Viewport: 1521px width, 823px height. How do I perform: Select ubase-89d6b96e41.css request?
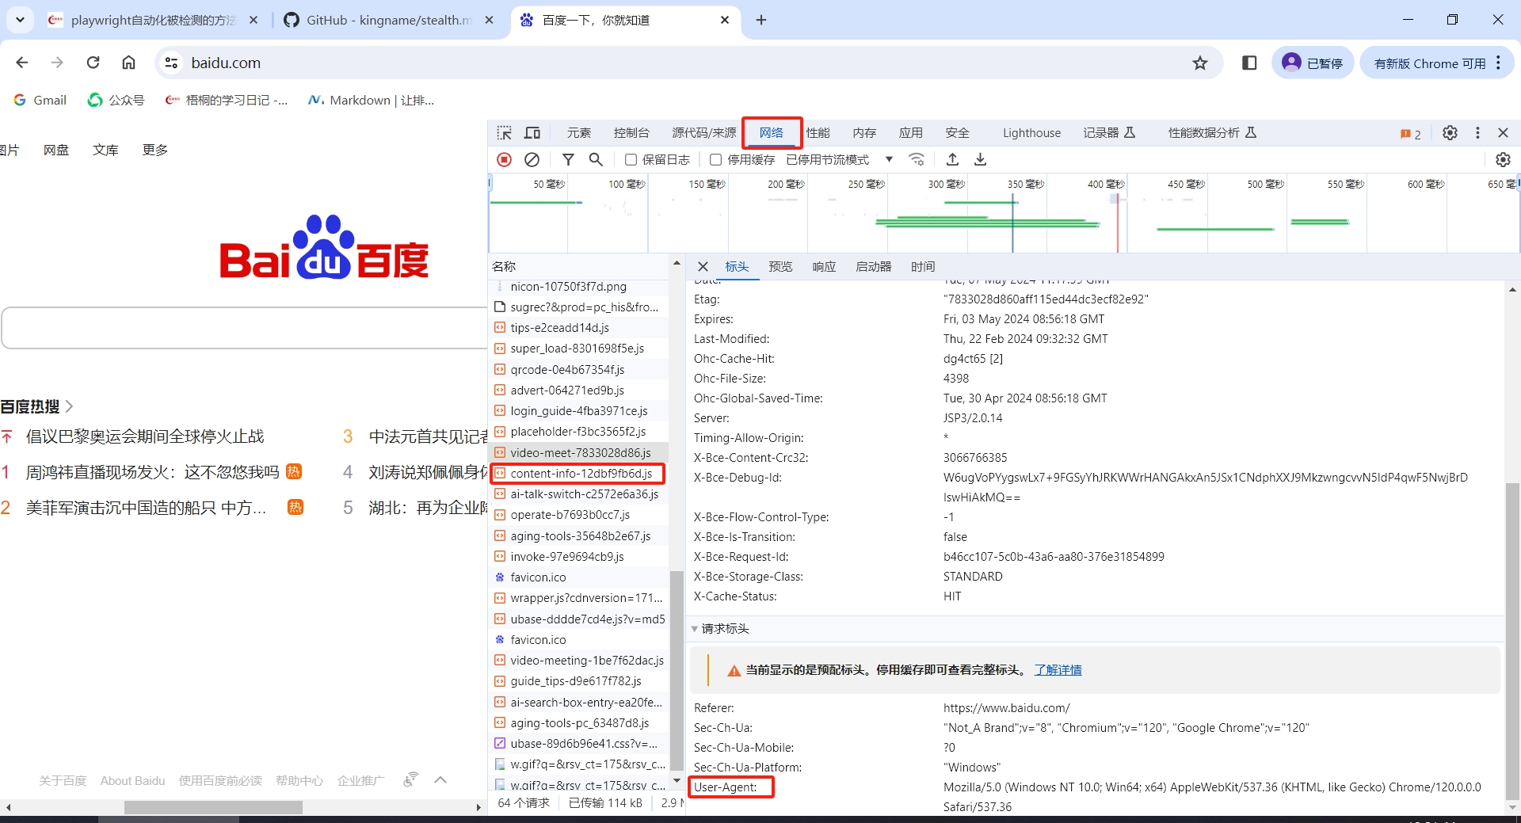pos(578,744)
